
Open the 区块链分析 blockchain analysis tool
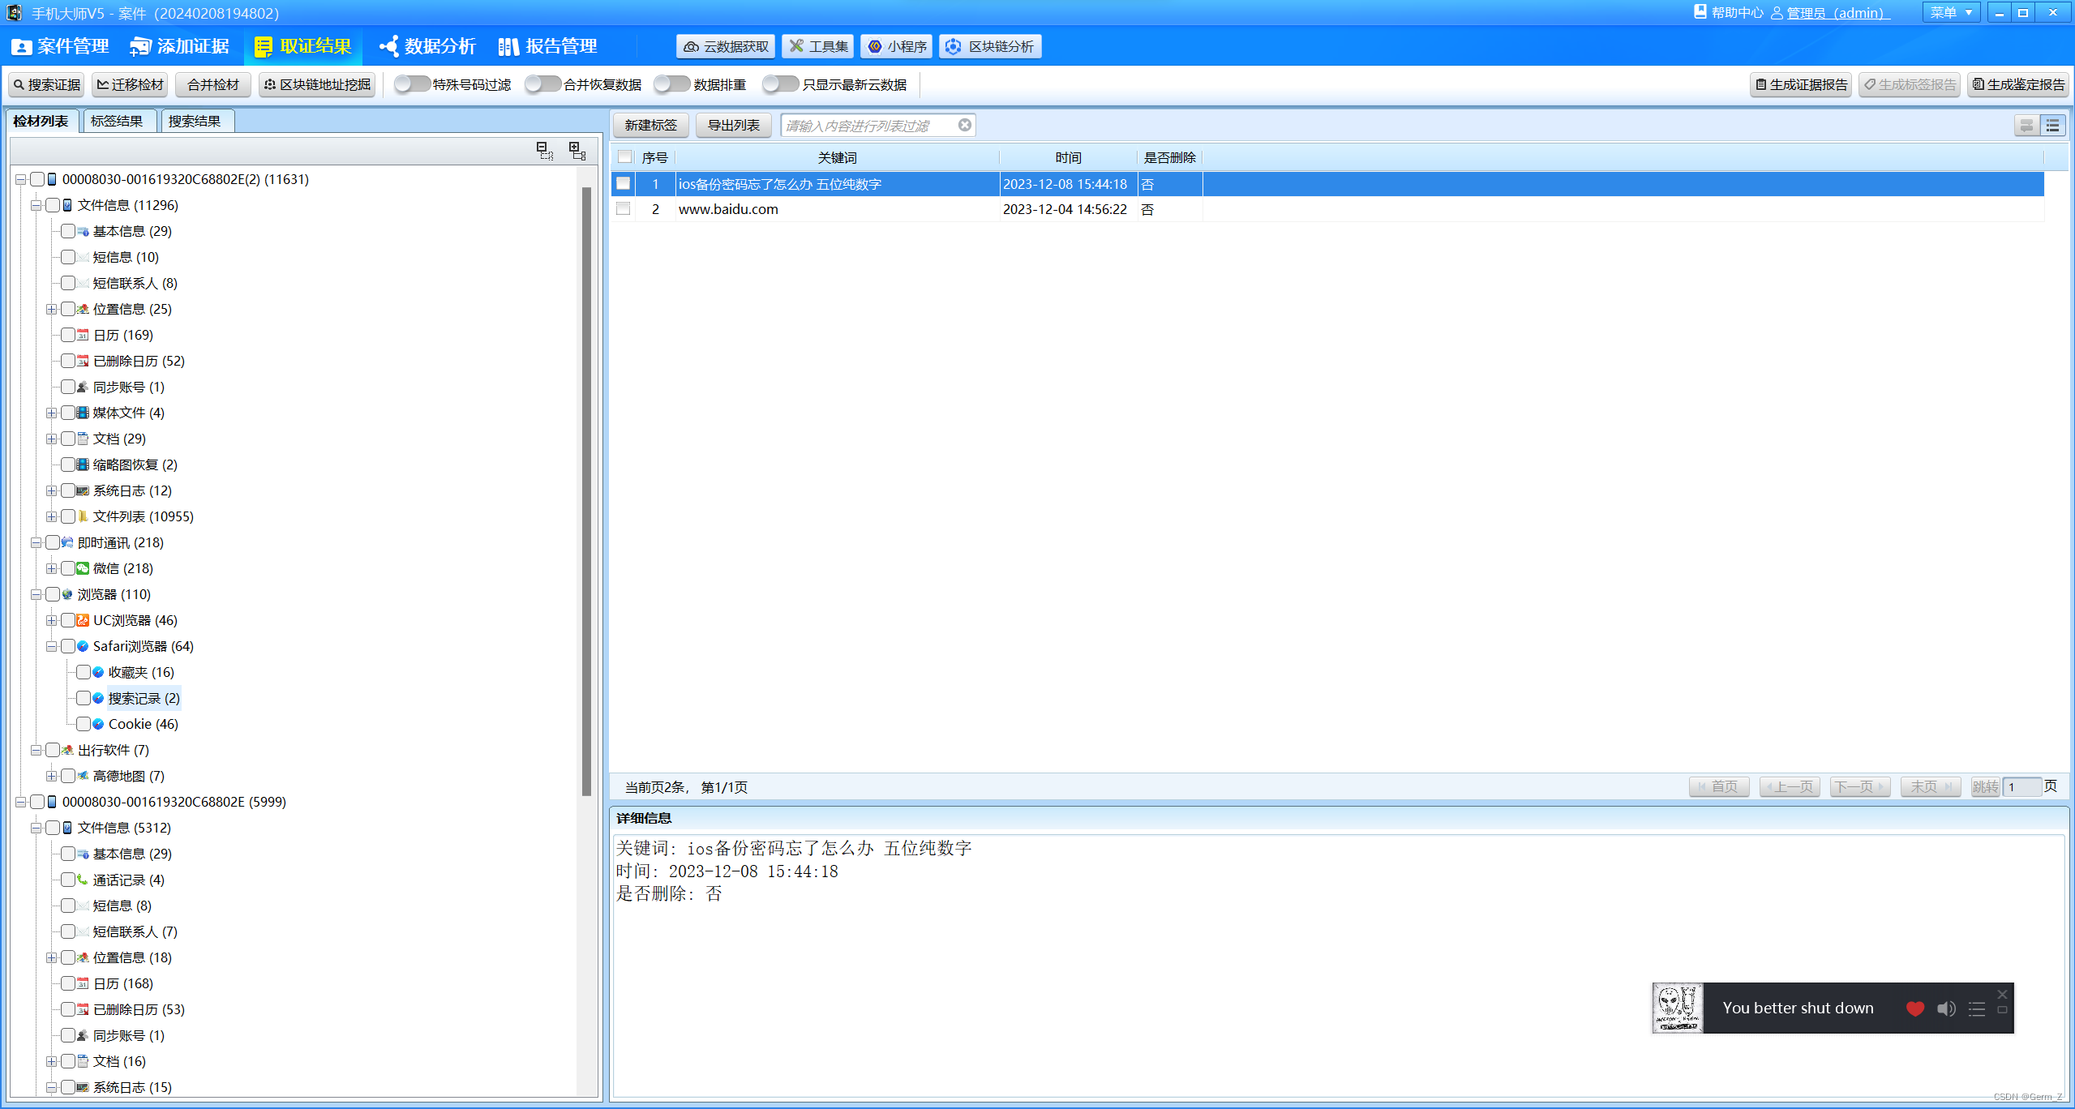(x=990, y=46)
